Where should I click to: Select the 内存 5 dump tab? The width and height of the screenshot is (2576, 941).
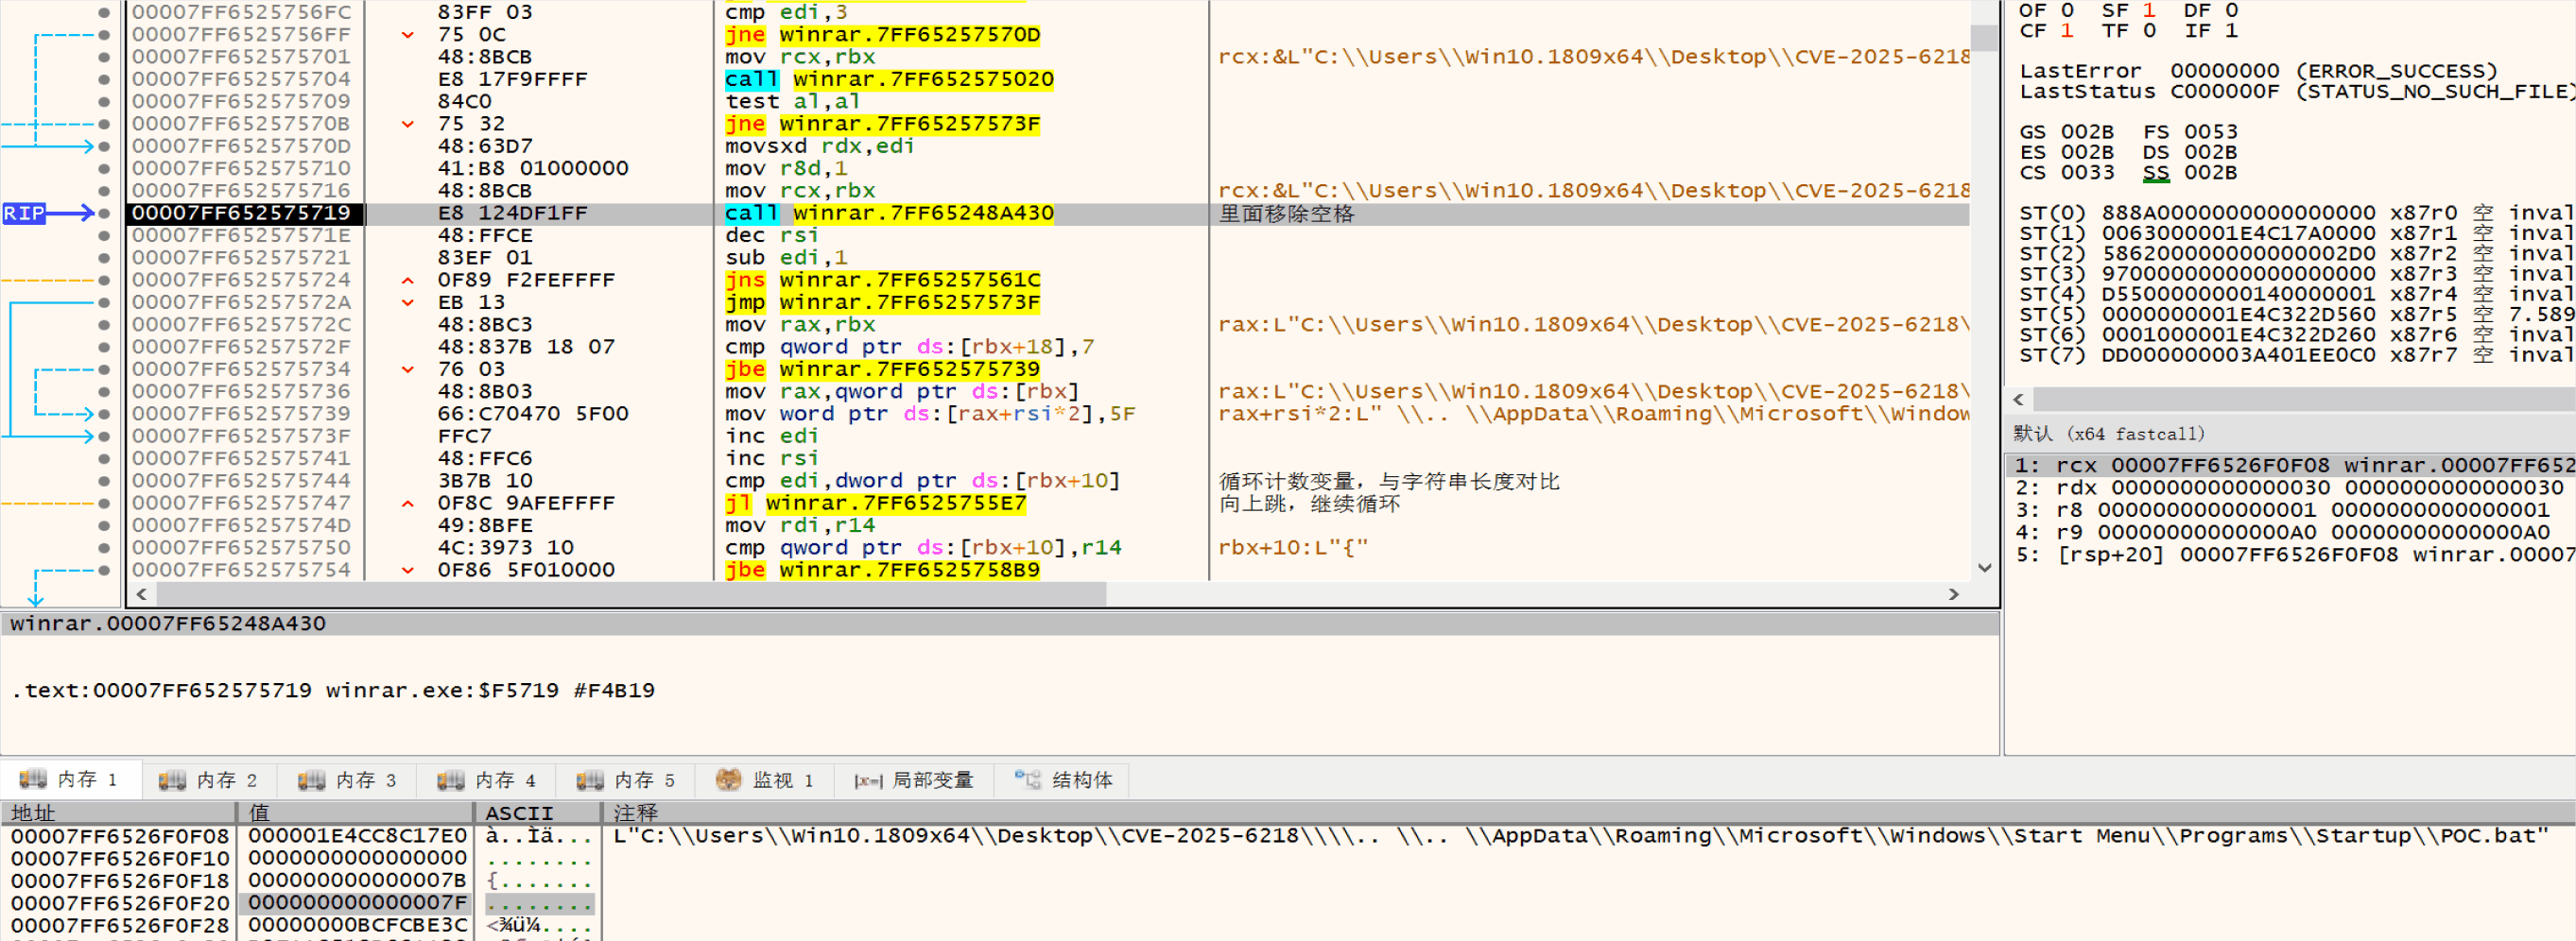627,779
